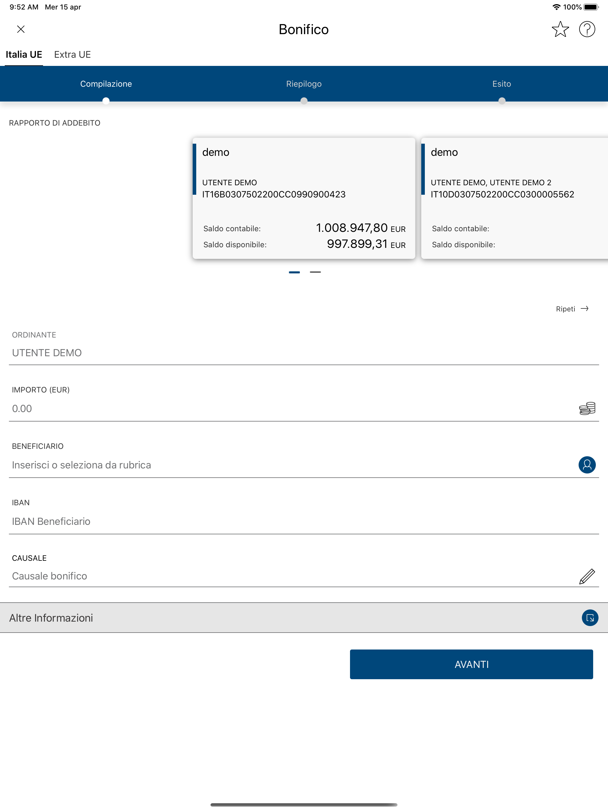The image size is (608, 811).
Task: Focus the IBAN Beneficiario field
Action: pos(304,521)
